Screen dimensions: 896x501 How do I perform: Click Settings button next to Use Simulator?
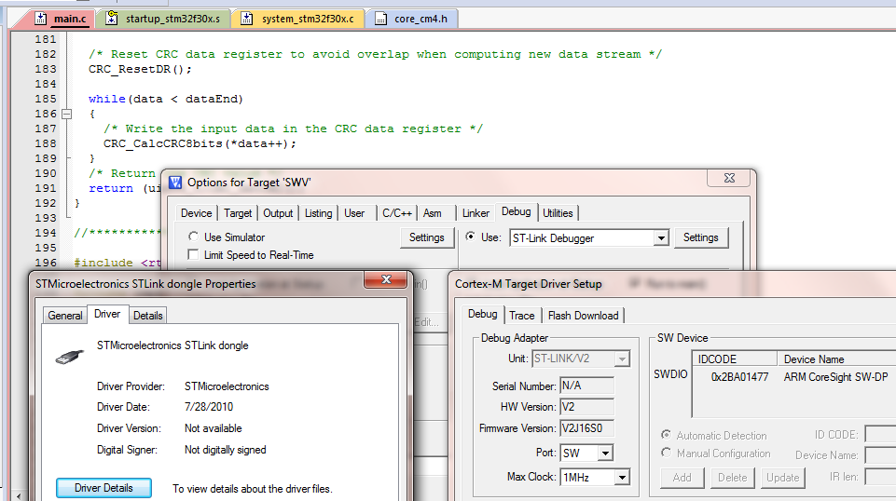click(427, 237)
